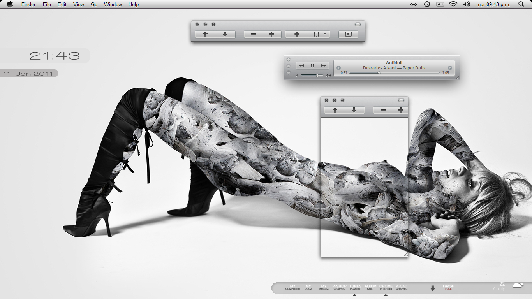Zoom out with the minus button in the top toolbar
Image resolution: width=532 pixels, height=299 pixels.
pyautogui.click(x=254, y=34)
